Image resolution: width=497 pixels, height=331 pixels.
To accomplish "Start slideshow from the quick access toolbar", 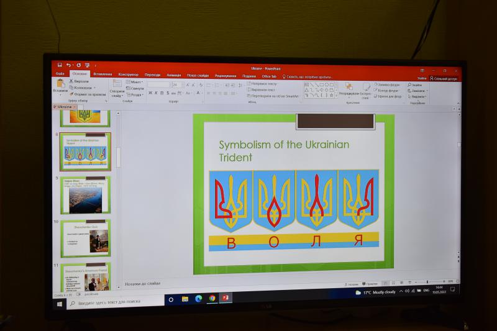I will (87, 66).
